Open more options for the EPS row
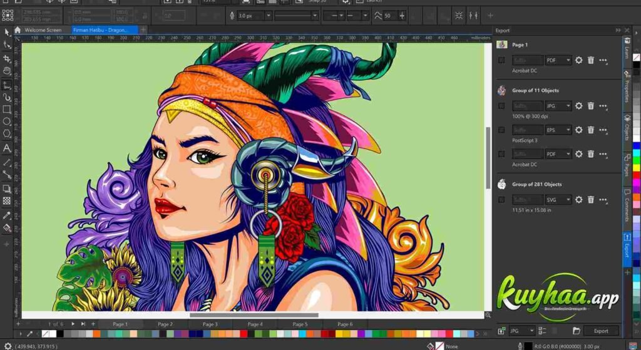The image size is (641, 350). click(603, 130)
